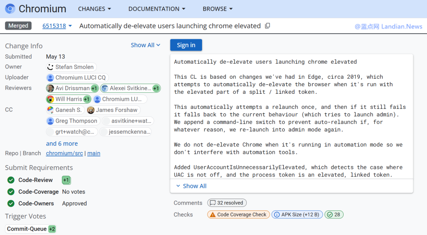
Task: Click the grt+watch@c... CC chip
Action: [72, 132]
